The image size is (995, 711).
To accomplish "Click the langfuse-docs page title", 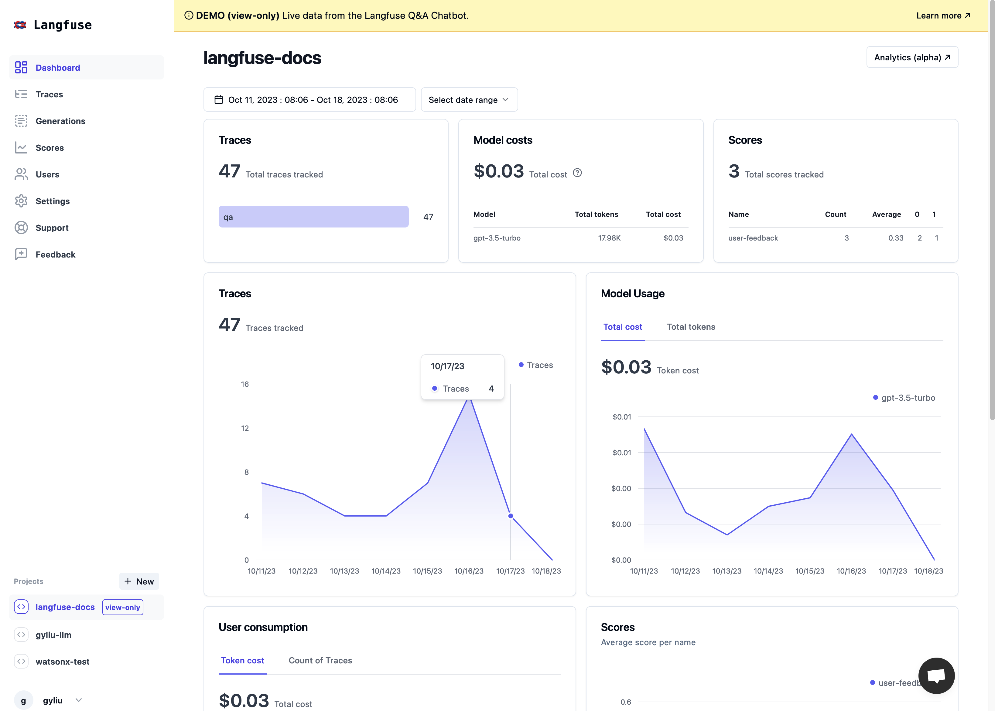I will (x=262, y=58).
